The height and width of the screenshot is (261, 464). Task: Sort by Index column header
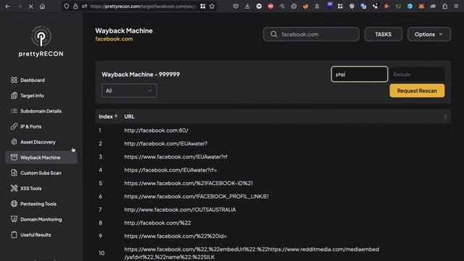coord(108,117)
